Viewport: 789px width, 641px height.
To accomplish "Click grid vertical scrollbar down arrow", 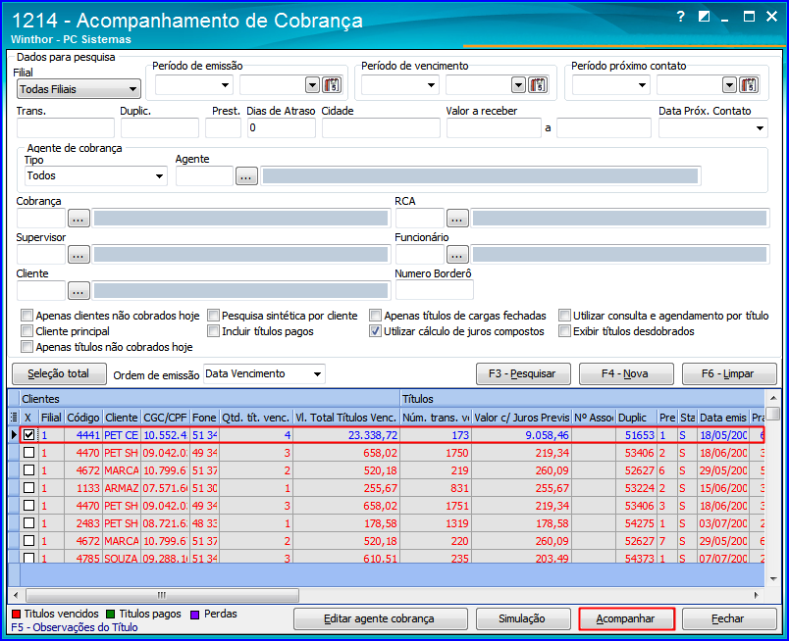I will pyautogui.click(x=773, y=578).
